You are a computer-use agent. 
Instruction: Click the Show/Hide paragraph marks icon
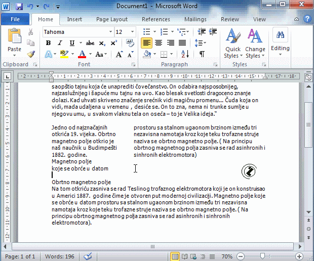coord(202,54)
